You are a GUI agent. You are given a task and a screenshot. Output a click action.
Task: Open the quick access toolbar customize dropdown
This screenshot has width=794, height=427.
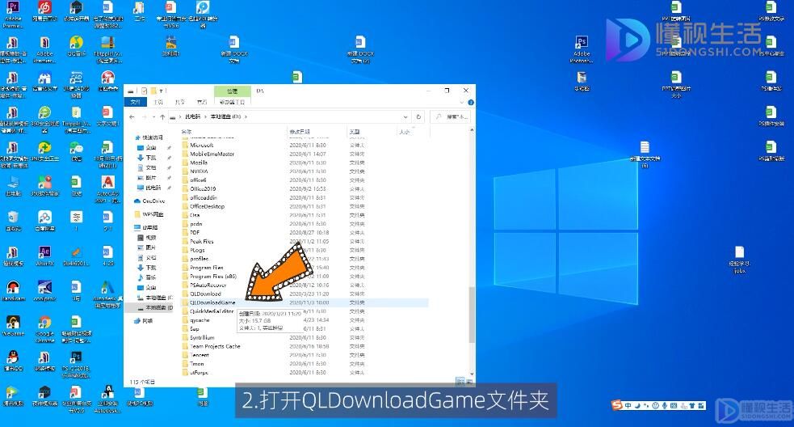(162, 91)
